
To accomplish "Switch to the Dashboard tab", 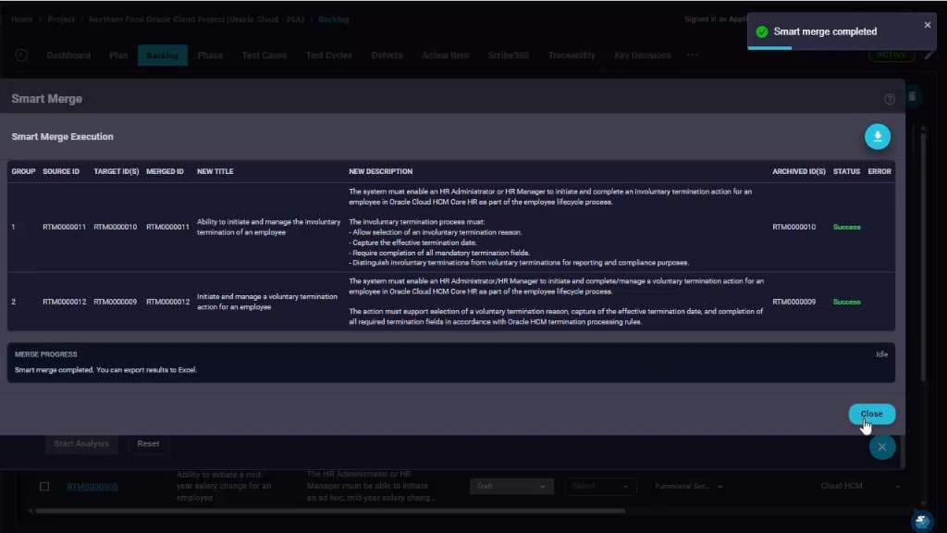I will click(x=68, y=55).
